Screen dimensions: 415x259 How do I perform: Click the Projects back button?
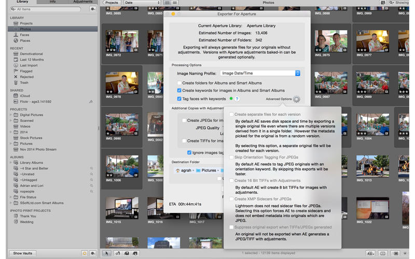pyautogui.click(x=112, y=3)
